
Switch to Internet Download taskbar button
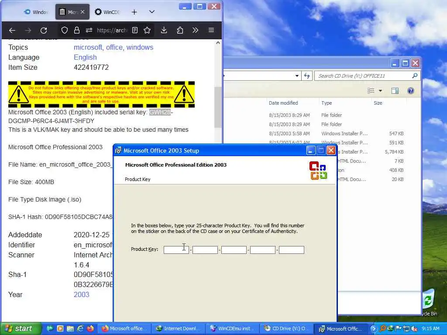coord(178,328)
